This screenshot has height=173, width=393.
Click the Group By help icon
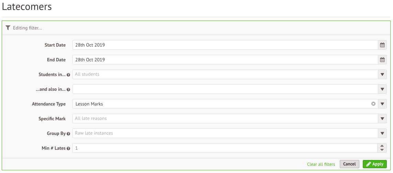coord(68,134)
